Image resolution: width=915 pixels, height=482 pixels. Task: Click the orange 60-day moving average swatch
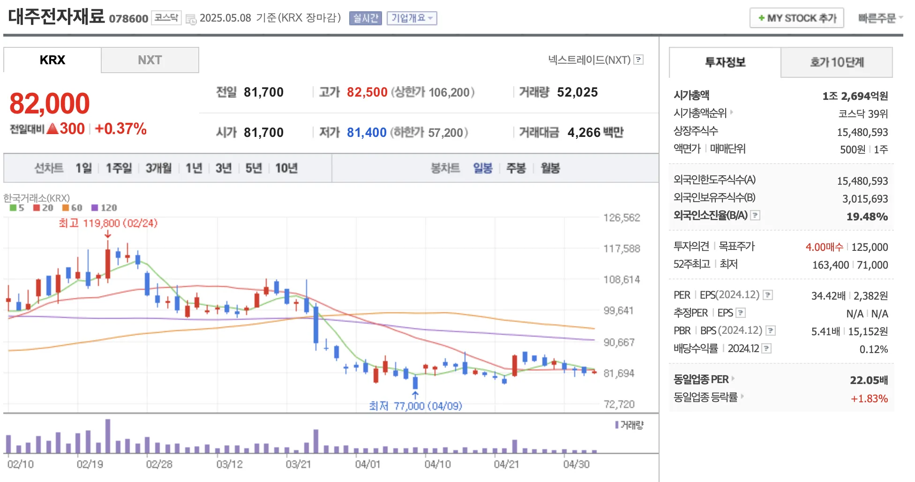coord(66,208)
